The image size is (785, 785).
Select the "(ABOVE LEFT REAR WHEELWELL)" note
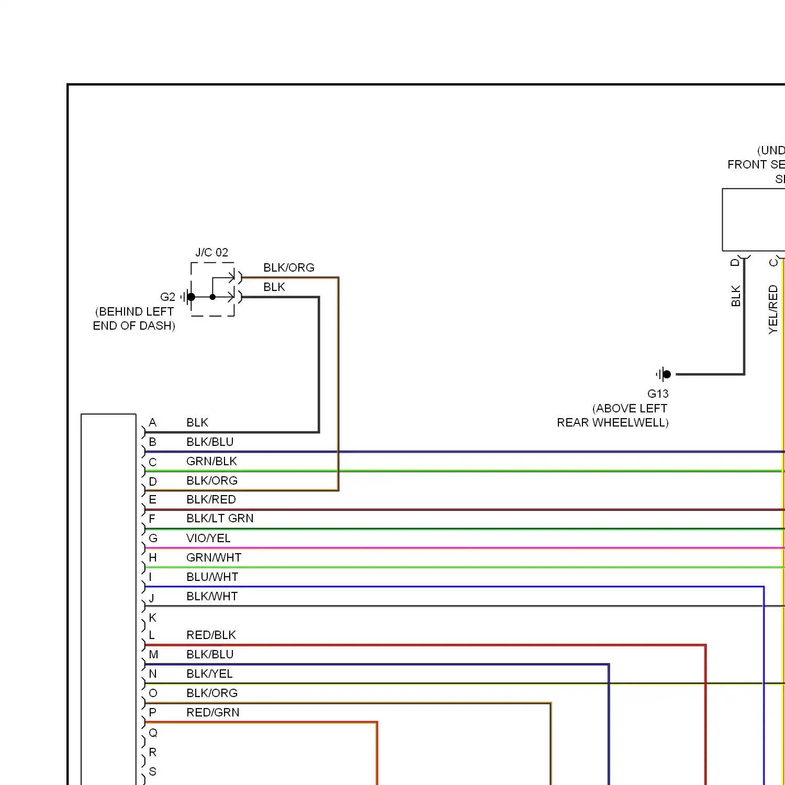(613, 416)
